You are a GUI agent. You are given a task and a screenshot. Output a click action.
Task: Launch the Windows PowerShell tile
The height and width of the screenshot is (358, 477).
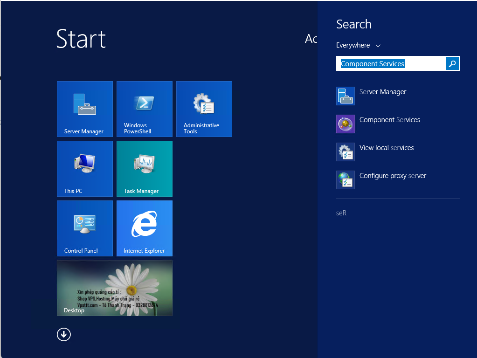[145, 109]
